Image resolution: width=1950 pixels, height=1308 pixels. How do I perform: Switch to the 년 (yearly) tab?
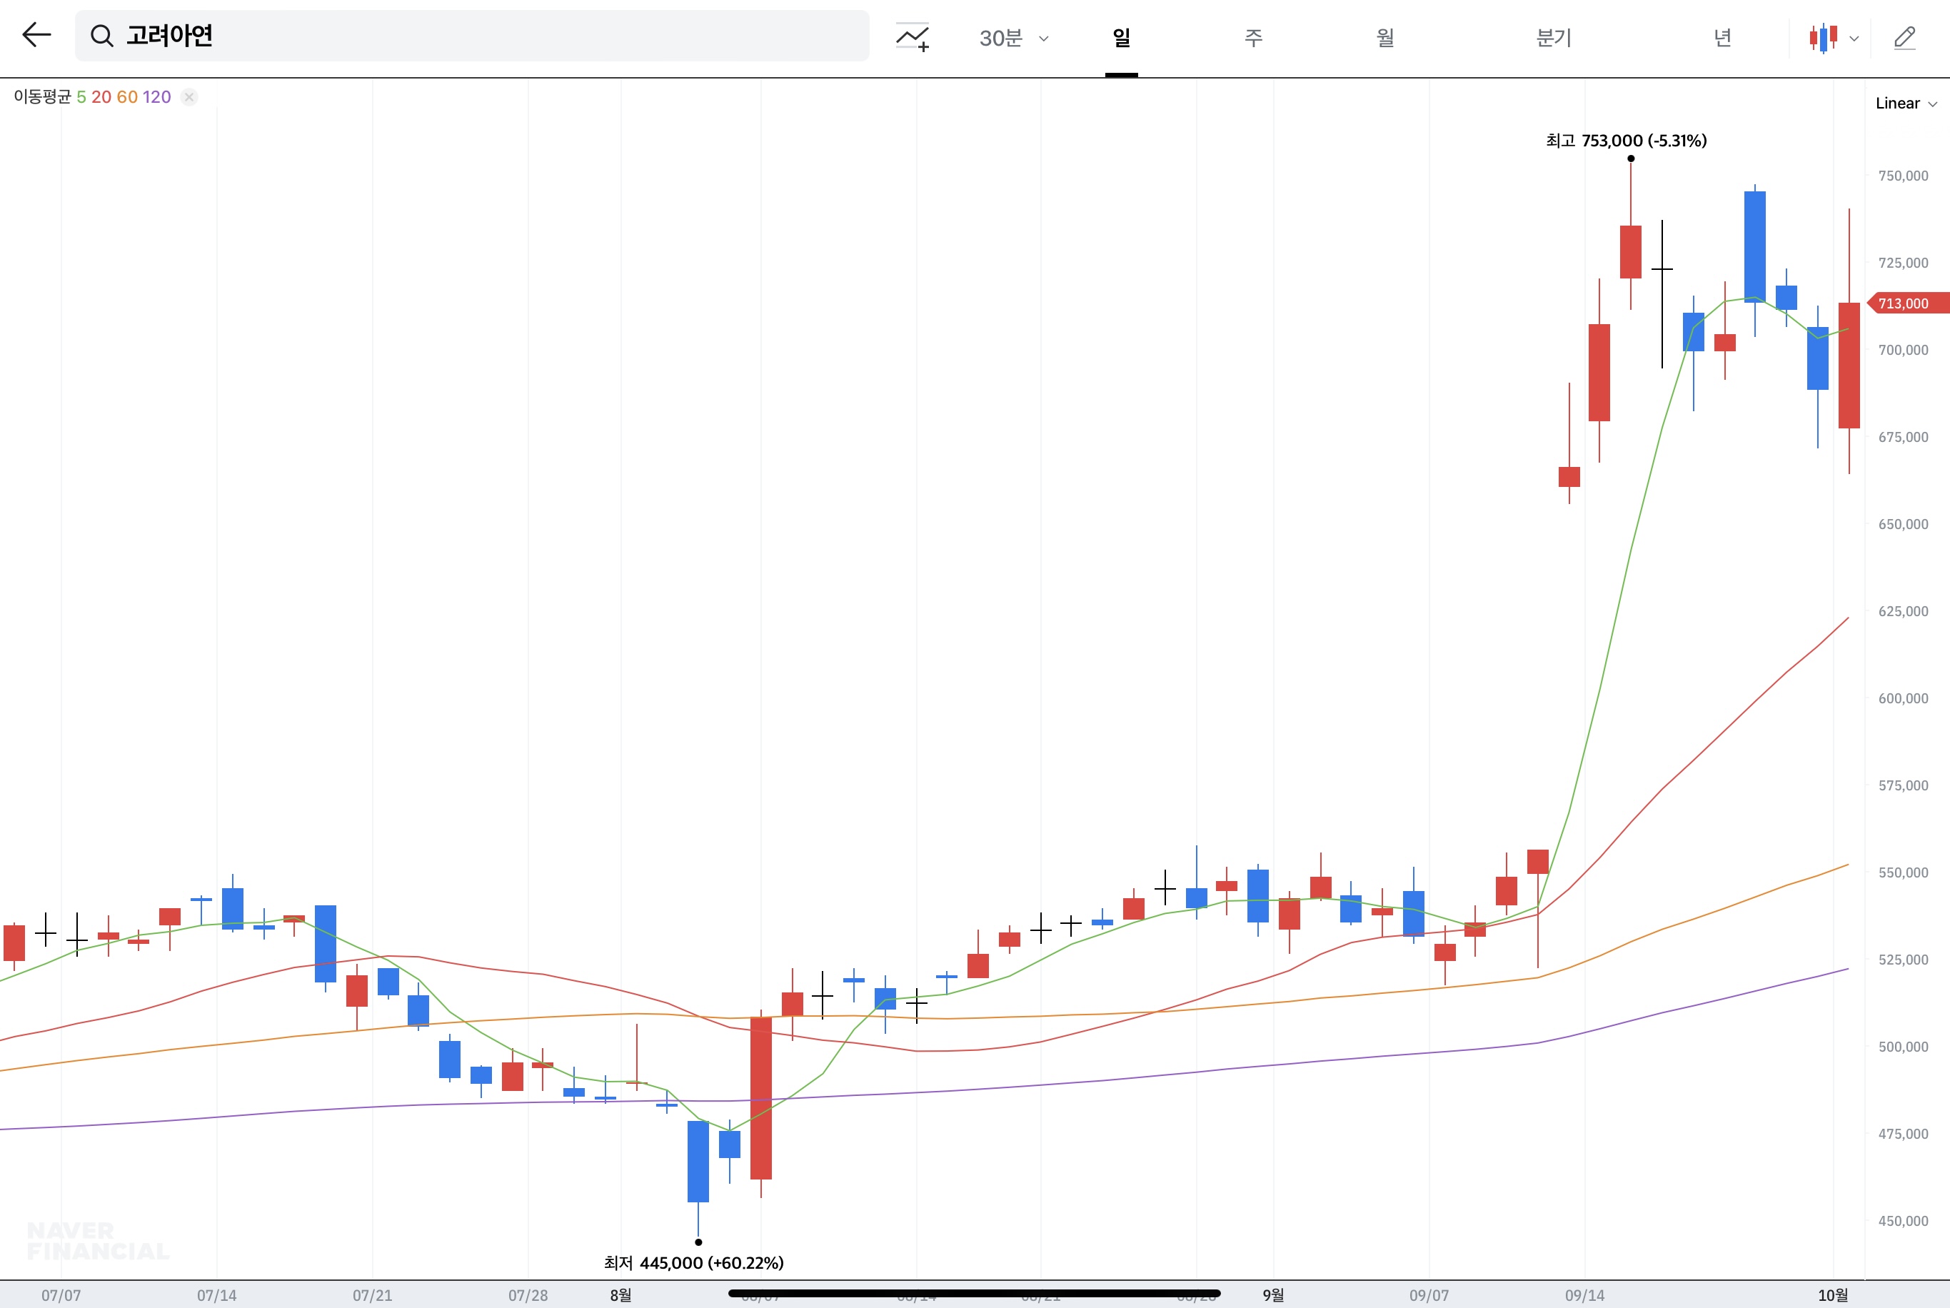tap(1723, 38)
